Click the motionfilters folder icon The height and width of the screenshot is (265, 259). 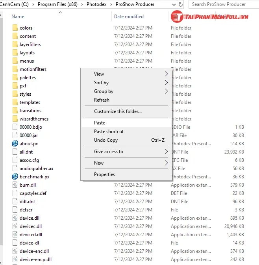pos(15,69)
